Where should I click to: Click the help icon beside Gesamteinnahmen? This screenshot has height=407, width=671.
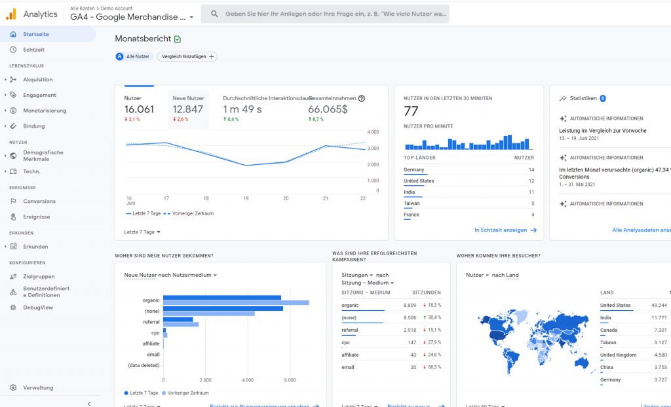click(x=361, y=98)
